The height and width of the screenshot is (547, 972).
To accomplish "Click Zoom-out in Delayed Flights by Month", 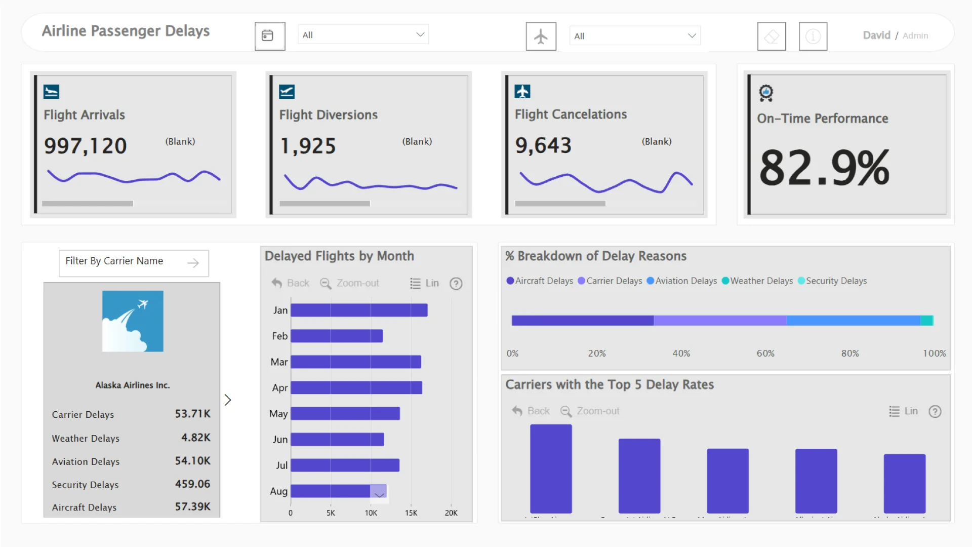I will point(349,283).
